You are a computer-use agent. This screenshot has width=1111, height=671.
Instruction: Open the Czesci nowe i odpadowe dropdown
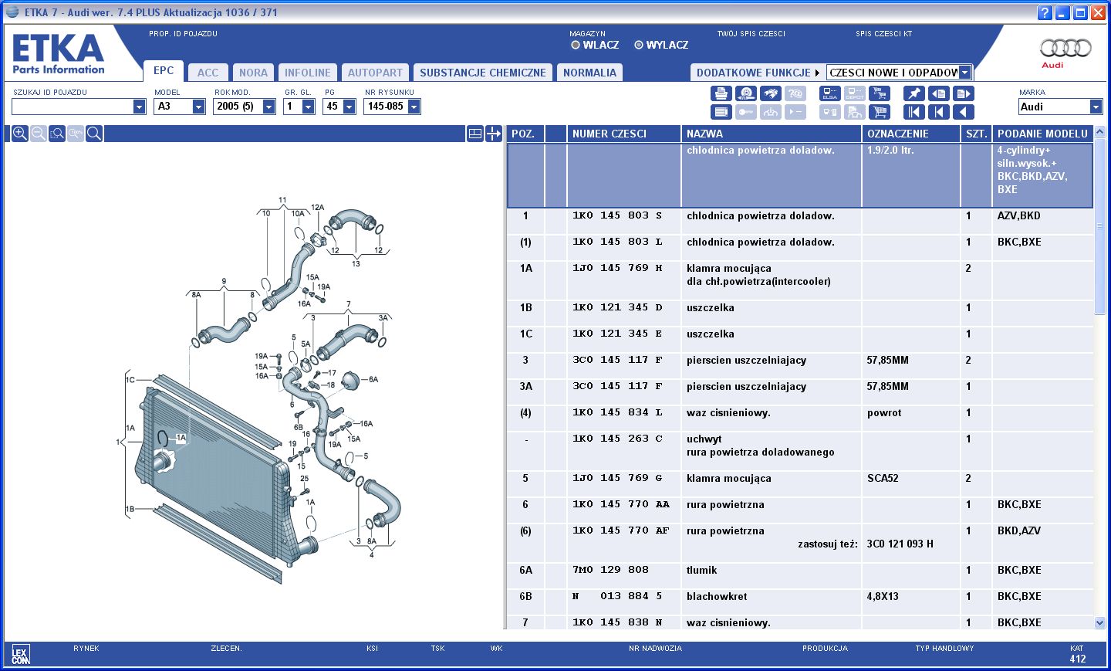coord(964,73)
